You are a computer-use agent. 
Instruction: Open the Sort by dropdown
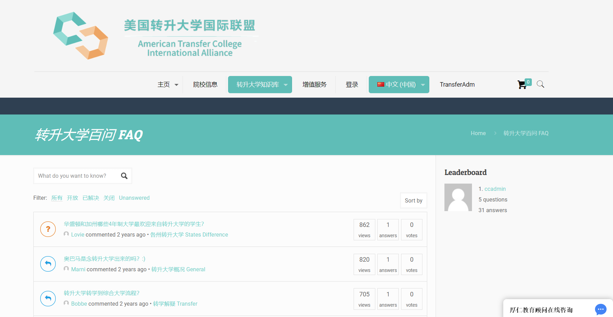tap(413, 200)
